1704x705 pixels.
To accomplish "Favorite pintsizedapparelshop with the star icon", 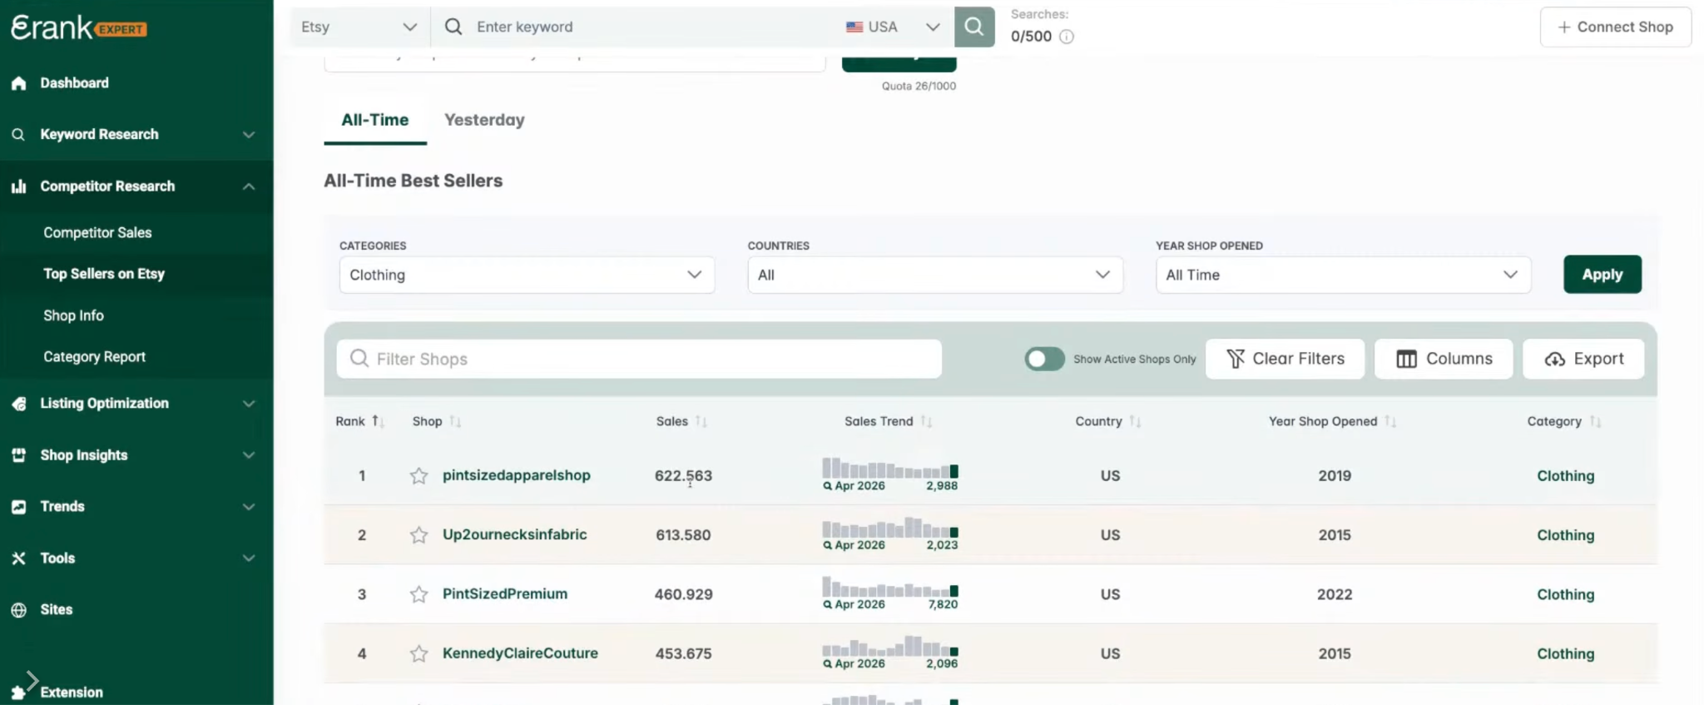I will (x=419, y=475).
